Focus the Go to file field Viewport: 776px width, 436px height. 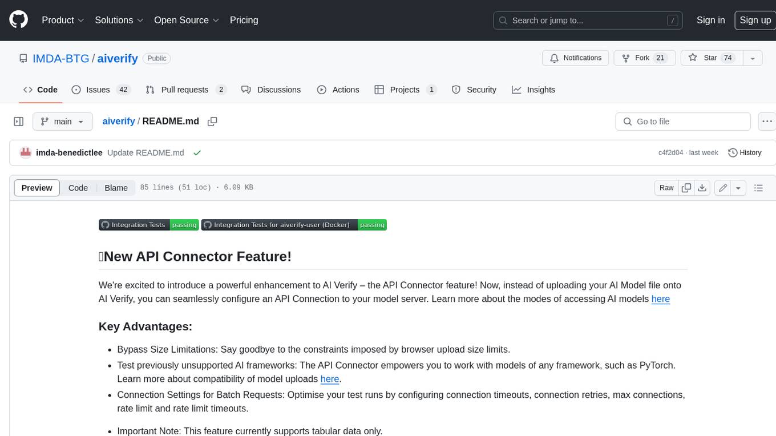(x=683, y=122)
